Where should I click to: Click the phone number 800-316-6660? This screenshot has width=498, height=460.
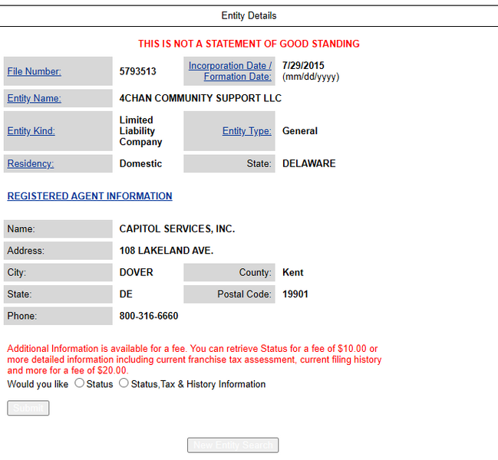(x=149, y=316)
